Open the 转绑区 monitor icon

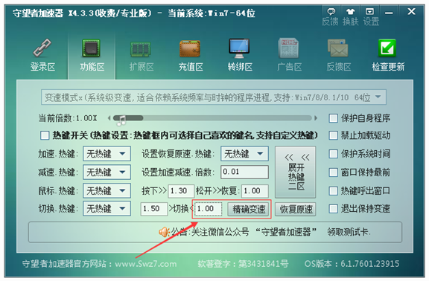[239, 48]
